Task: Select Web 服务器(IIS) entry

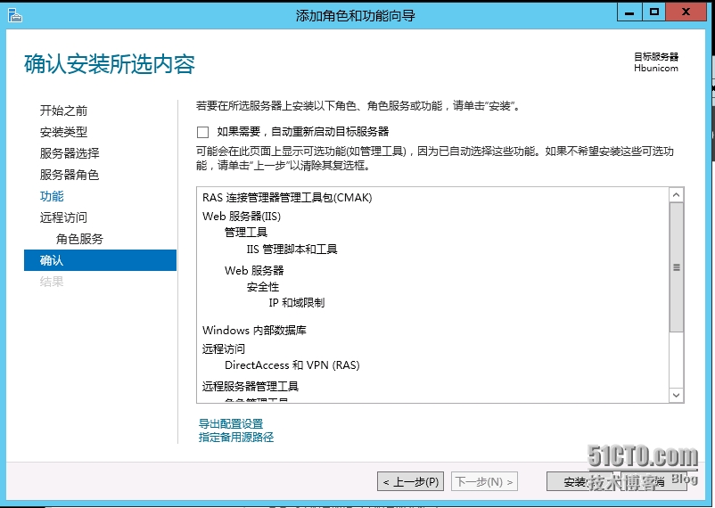Action: [242, 217]
